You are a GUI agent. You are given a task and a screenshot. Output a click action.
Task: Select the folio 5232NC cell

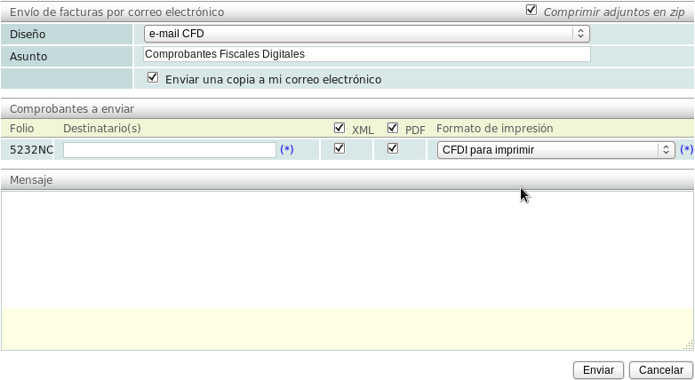click(31, 150)
